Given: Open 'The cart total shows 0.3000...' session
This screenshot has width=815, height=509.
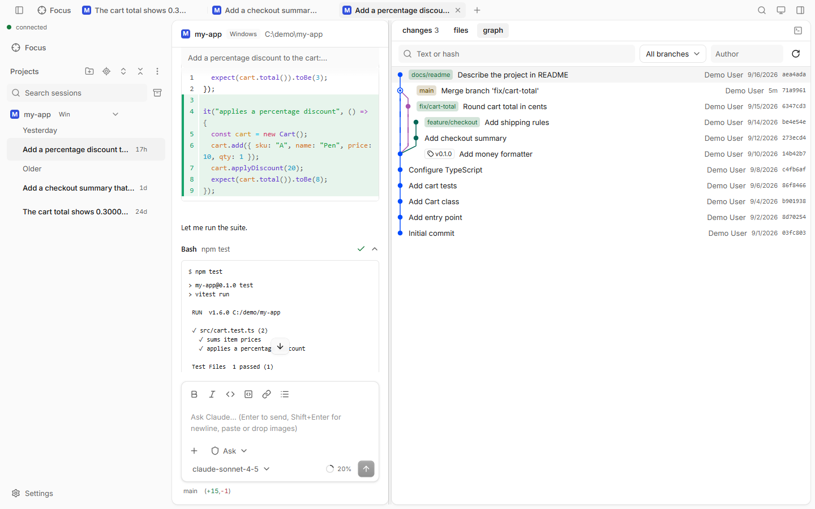Looking at the screenshot, I should pyautogui.click(x=86, y=212).
